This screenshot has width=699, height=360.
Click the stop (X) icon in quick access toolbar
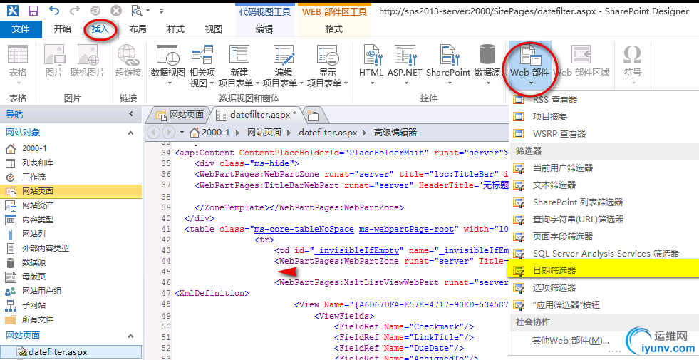point(116,10)
